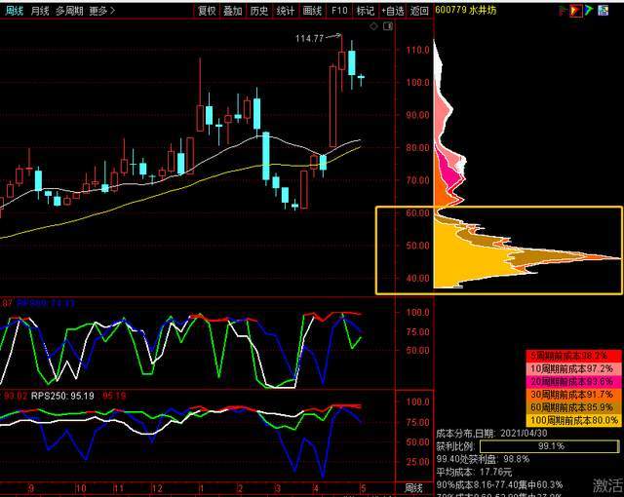This screenshot has height=497, width=624.
Task: Switch to 月线 monthly period
Action: point(40,11)
